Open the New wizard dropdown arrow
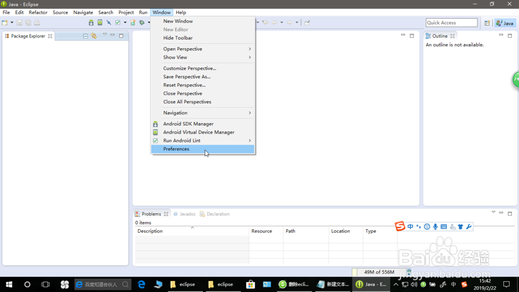519x292 pixels. point(12,22)
